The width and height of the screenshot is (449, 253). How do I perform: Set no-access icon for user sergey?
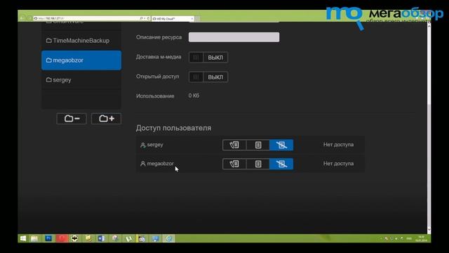[281, 145]
